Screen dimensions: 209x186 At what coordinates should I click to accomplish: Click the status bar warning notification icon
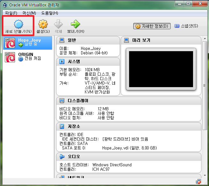coord(198,182)
